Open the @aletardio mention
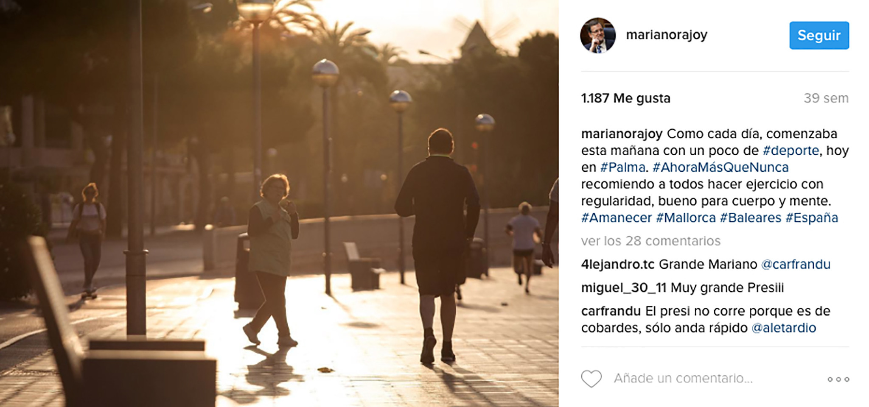This screenshot has width=869, height=407. click(x=783, y=328)
